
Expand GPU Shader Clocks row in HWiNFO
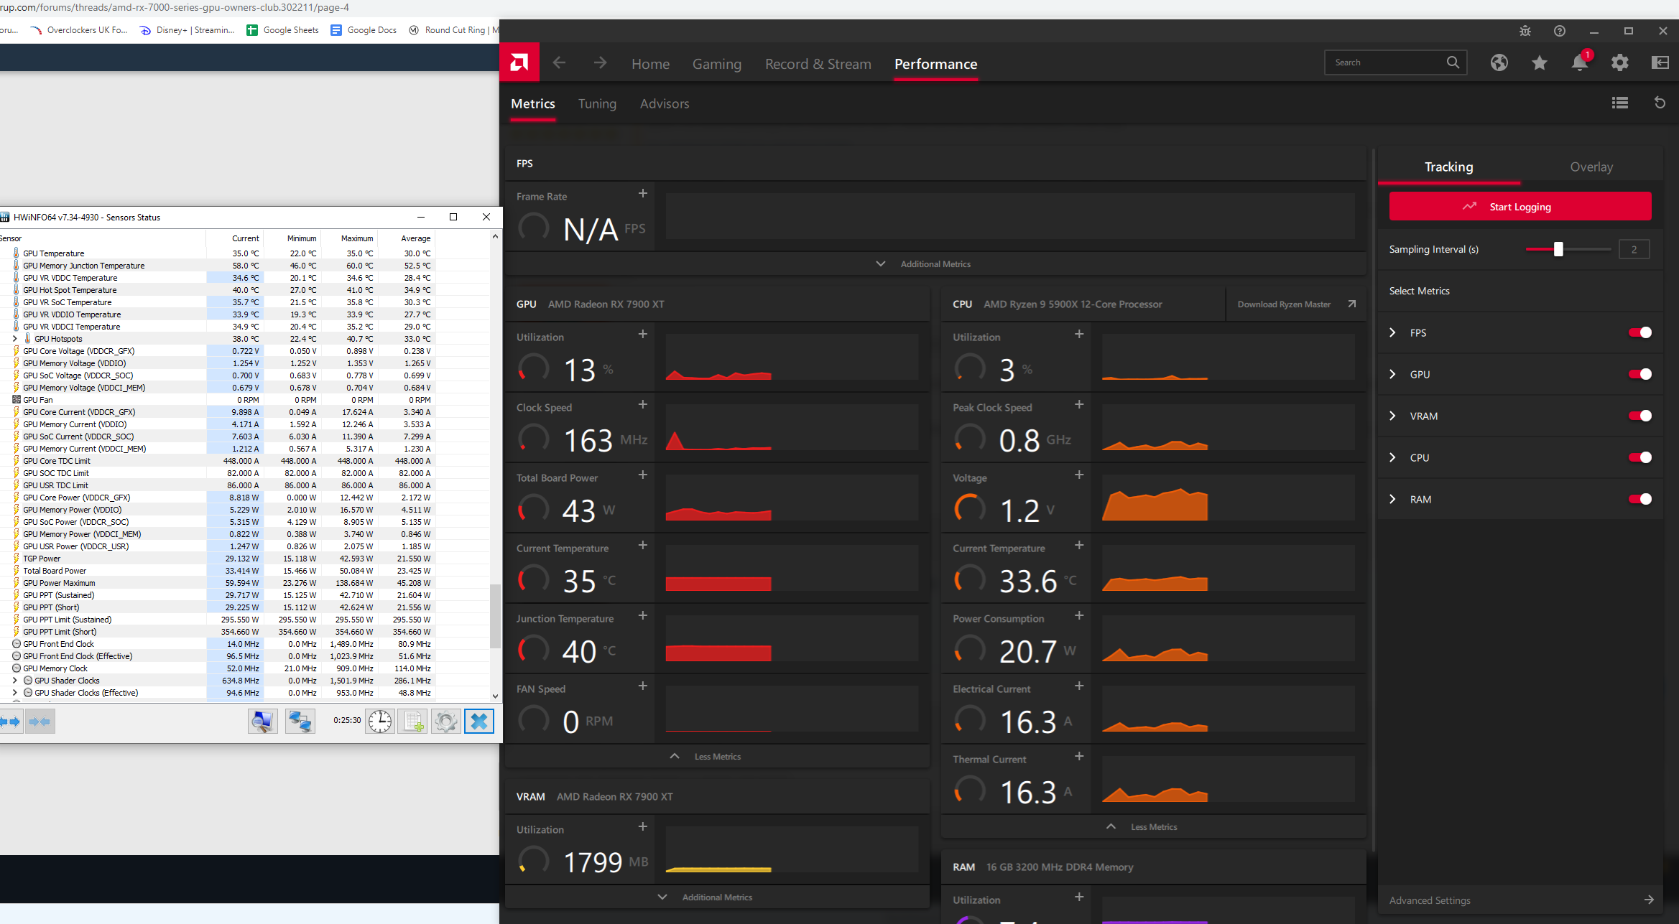(15, 681)
